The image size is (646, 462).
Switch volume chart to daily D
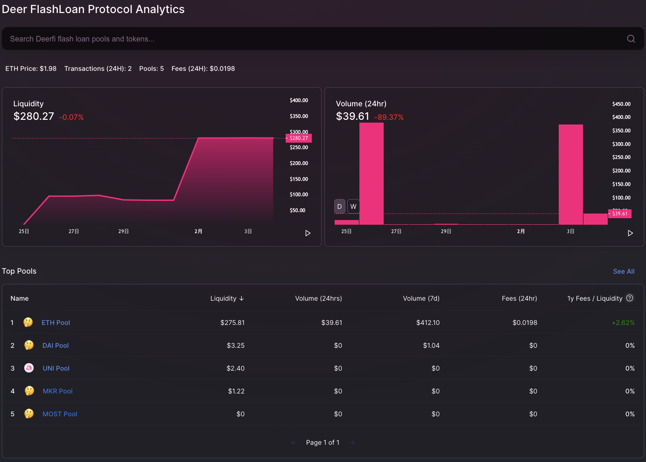tap(340, 207)
